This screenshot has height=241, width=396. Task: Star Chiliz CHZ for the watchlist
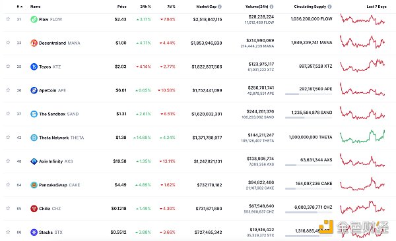pyautogui.click(x=8, y=208)
